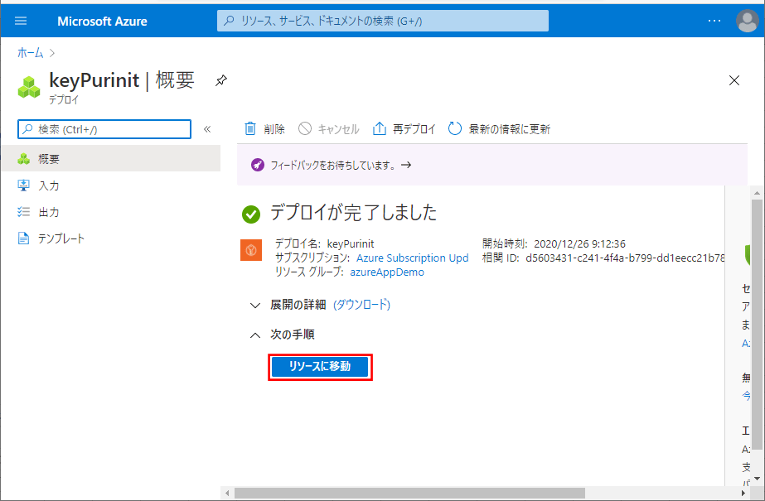Go to ホーム breadcrumb link
The image size is (765, 501).
[x=30, y=53]
